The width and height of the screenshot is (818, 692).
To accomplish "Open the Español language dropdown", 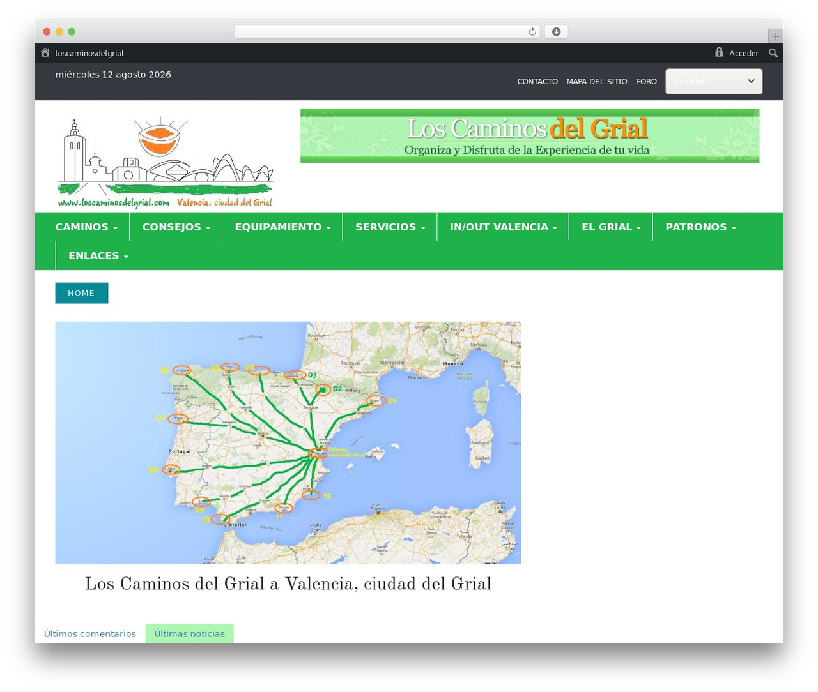I will click(714, 81).
